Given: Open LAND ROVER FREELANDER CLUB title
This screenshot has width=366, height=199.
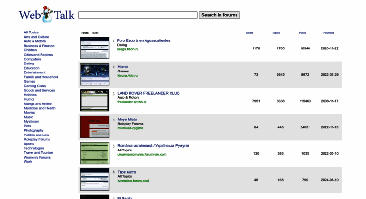Looking at the screenshot, I should click(x=148, y=93).
